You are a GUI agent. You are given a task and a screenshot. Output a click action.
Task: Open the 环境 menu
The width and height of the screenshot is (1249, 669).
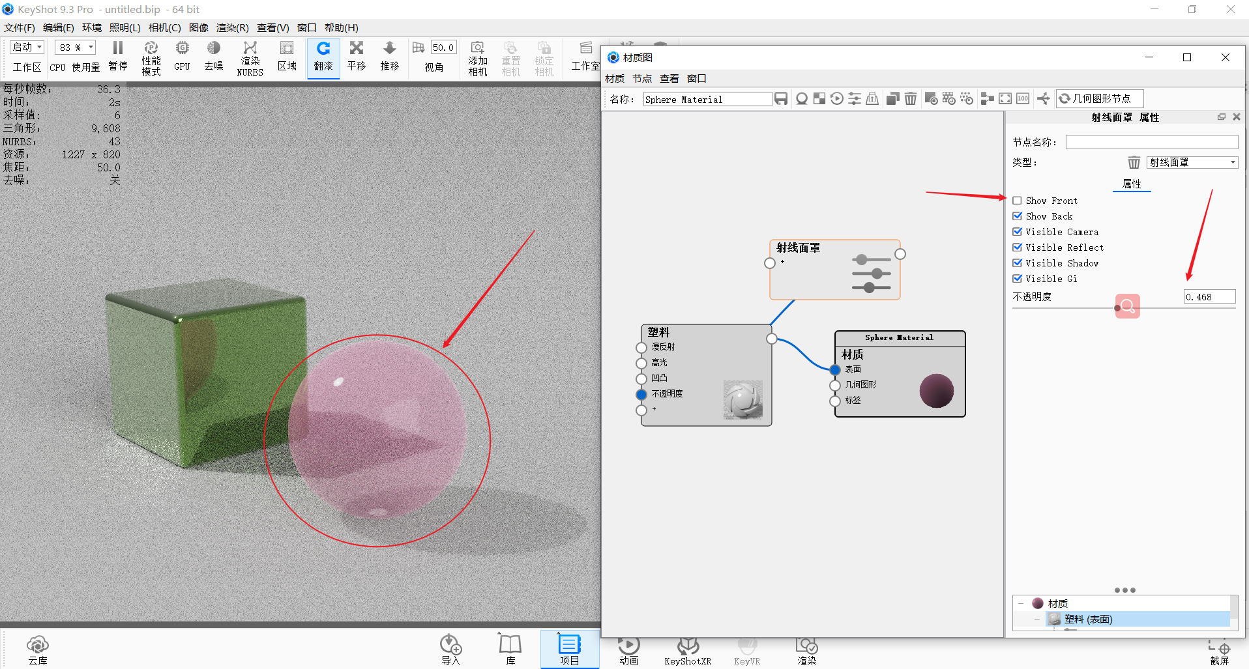tap(92, 27)
